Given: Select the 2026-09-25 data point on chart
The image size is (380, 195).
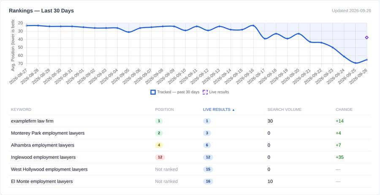Looking at the screenshot, I should point(355,63).
